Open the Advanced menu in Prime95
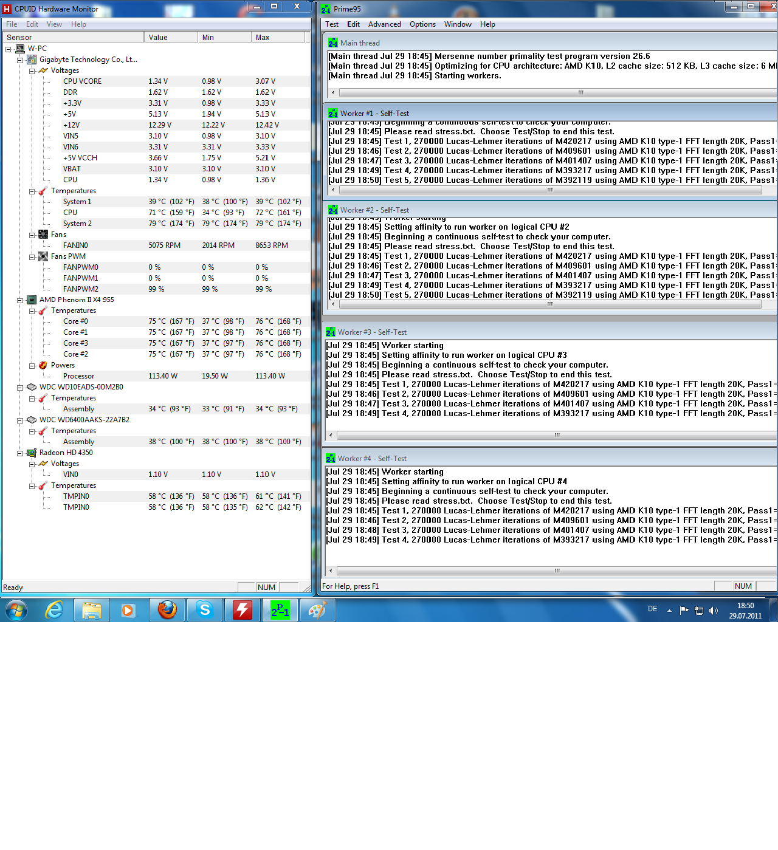This screenshot has height=850, width=778. pyautogui.click(x=385, y=24)
